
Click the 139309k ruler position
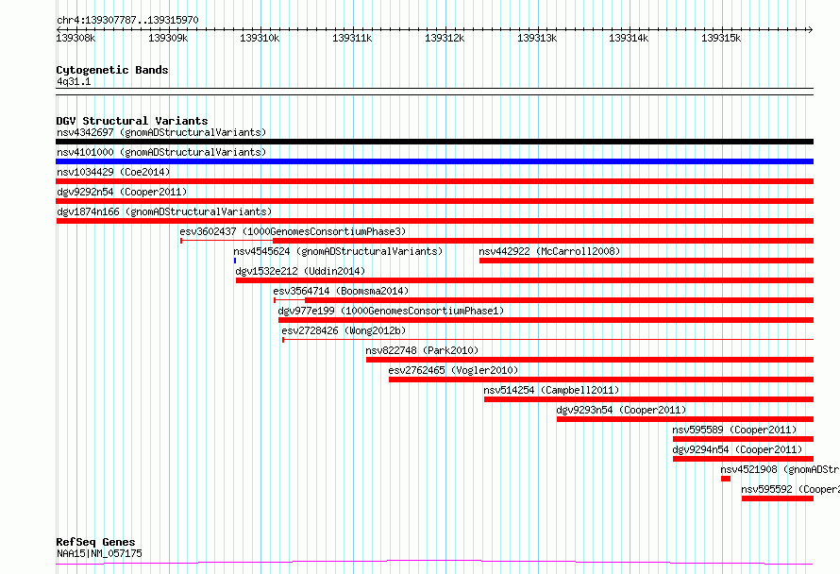[168, 38]
